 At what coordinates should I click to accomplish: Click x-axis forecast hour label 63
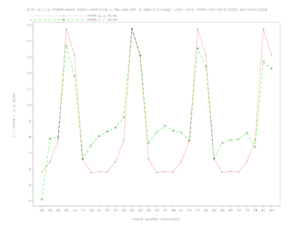[x=214, y=210]
